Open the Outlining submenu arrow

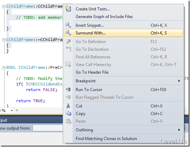point(179,130)
